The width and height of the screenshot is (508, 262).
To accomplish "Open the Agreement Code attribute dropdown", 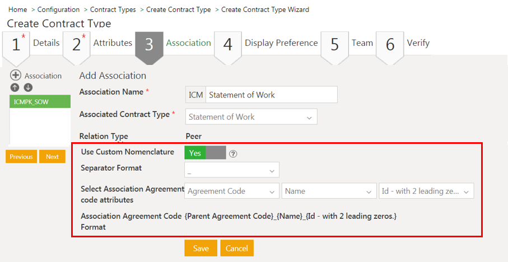I will point(231,191).
